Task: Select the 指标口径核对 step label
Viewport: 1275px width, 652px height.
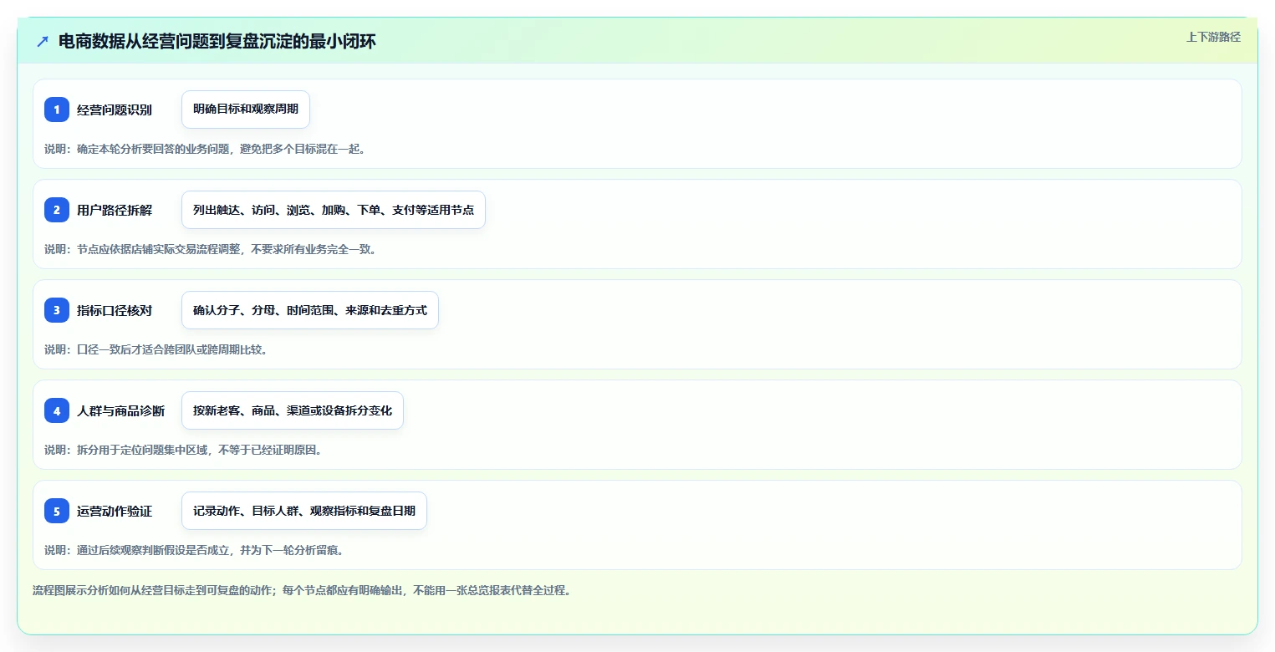Action: tap(115, 310)
